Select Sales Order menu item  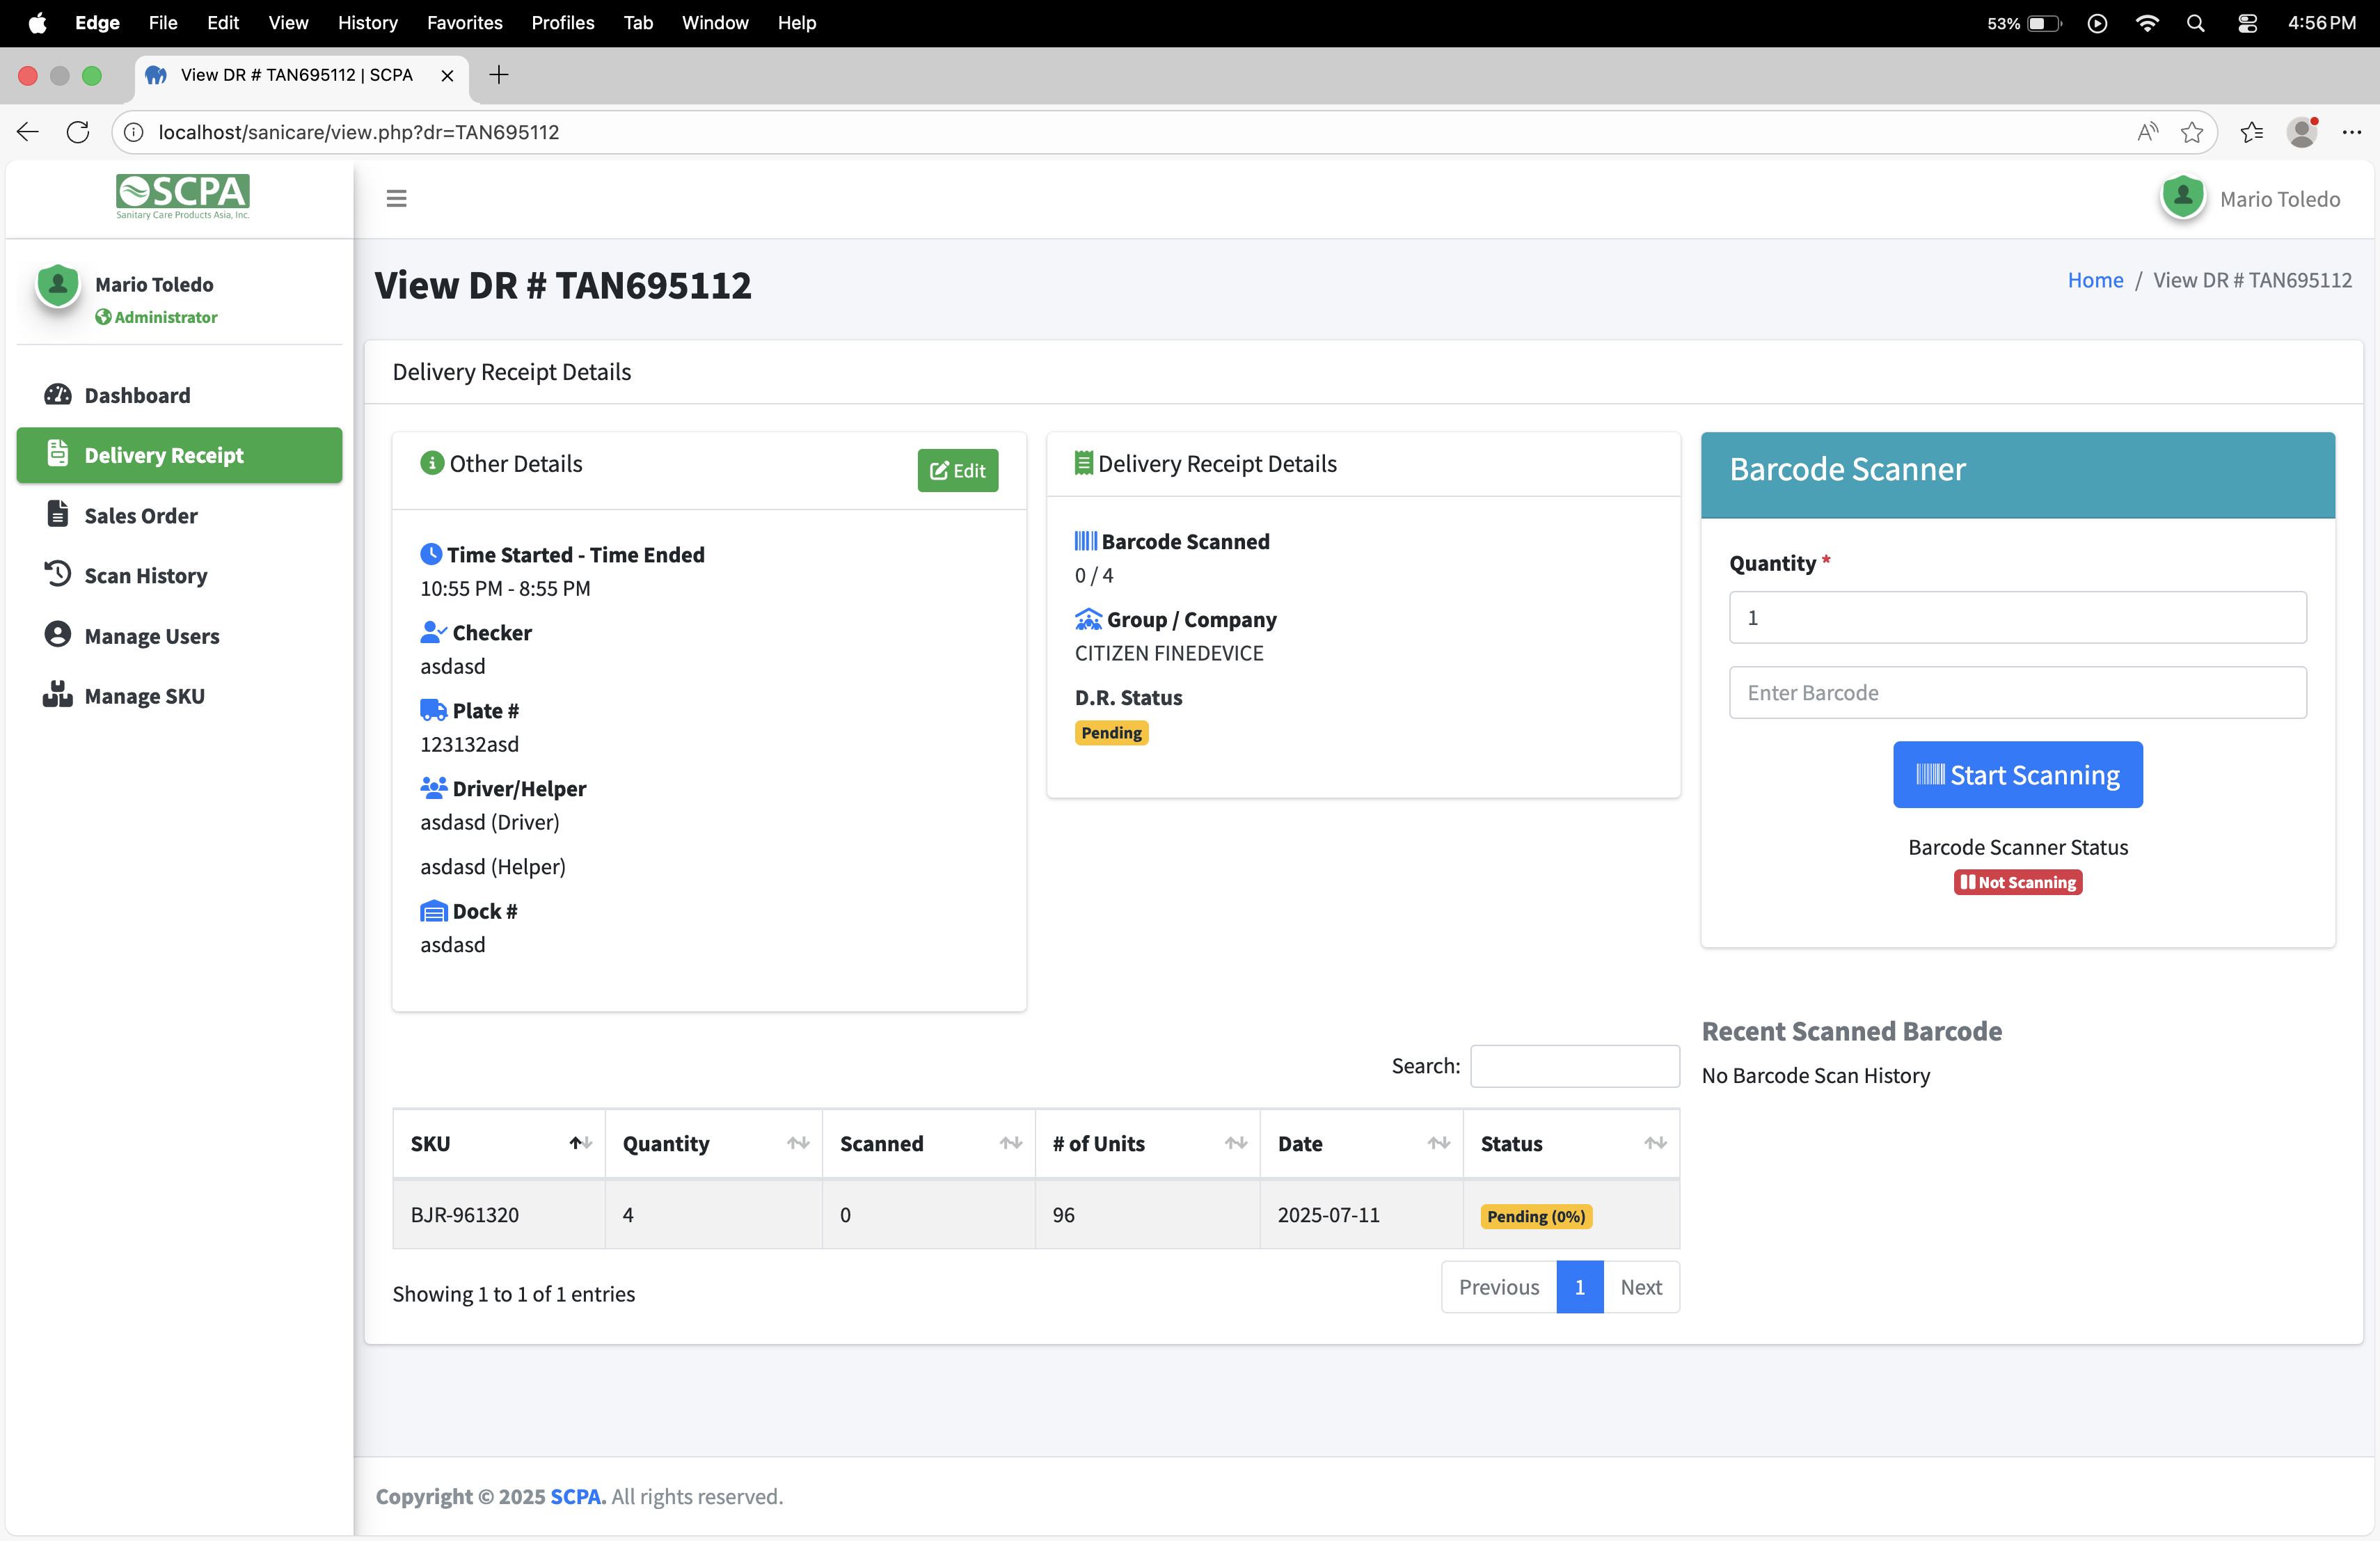tap(141, 515)
